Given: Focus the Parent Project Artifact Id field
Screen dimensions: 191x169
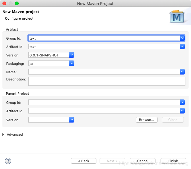Looking at the screenshot, I should point(104,111).
